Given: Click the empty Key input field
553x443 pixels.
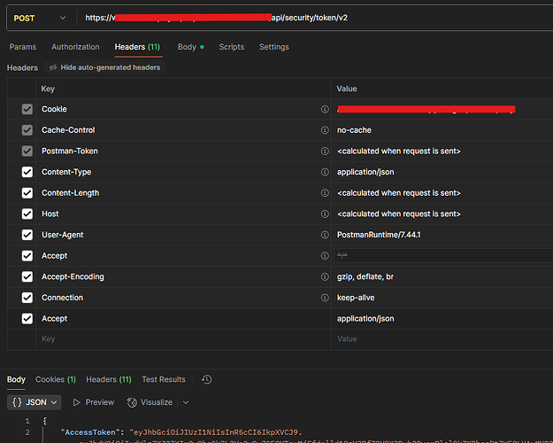Looking at the screenshot, I should tap(183, 339).
